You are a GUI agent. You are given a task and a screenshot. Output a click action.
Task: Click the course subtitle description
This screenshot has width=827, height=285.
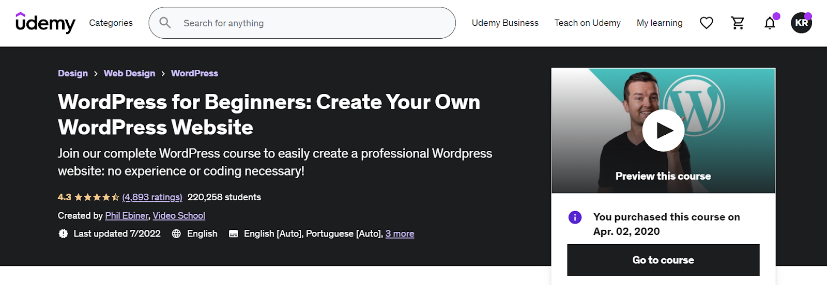275,162
